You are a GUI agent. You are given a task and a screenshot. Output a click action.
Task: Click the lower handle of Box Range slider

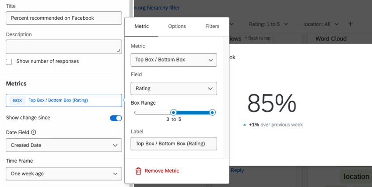[x=173, y=112]
